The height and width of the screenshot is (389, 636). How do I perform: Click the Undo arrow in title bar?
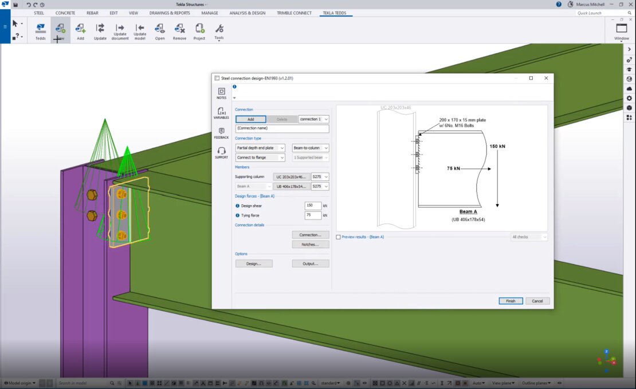29,5
